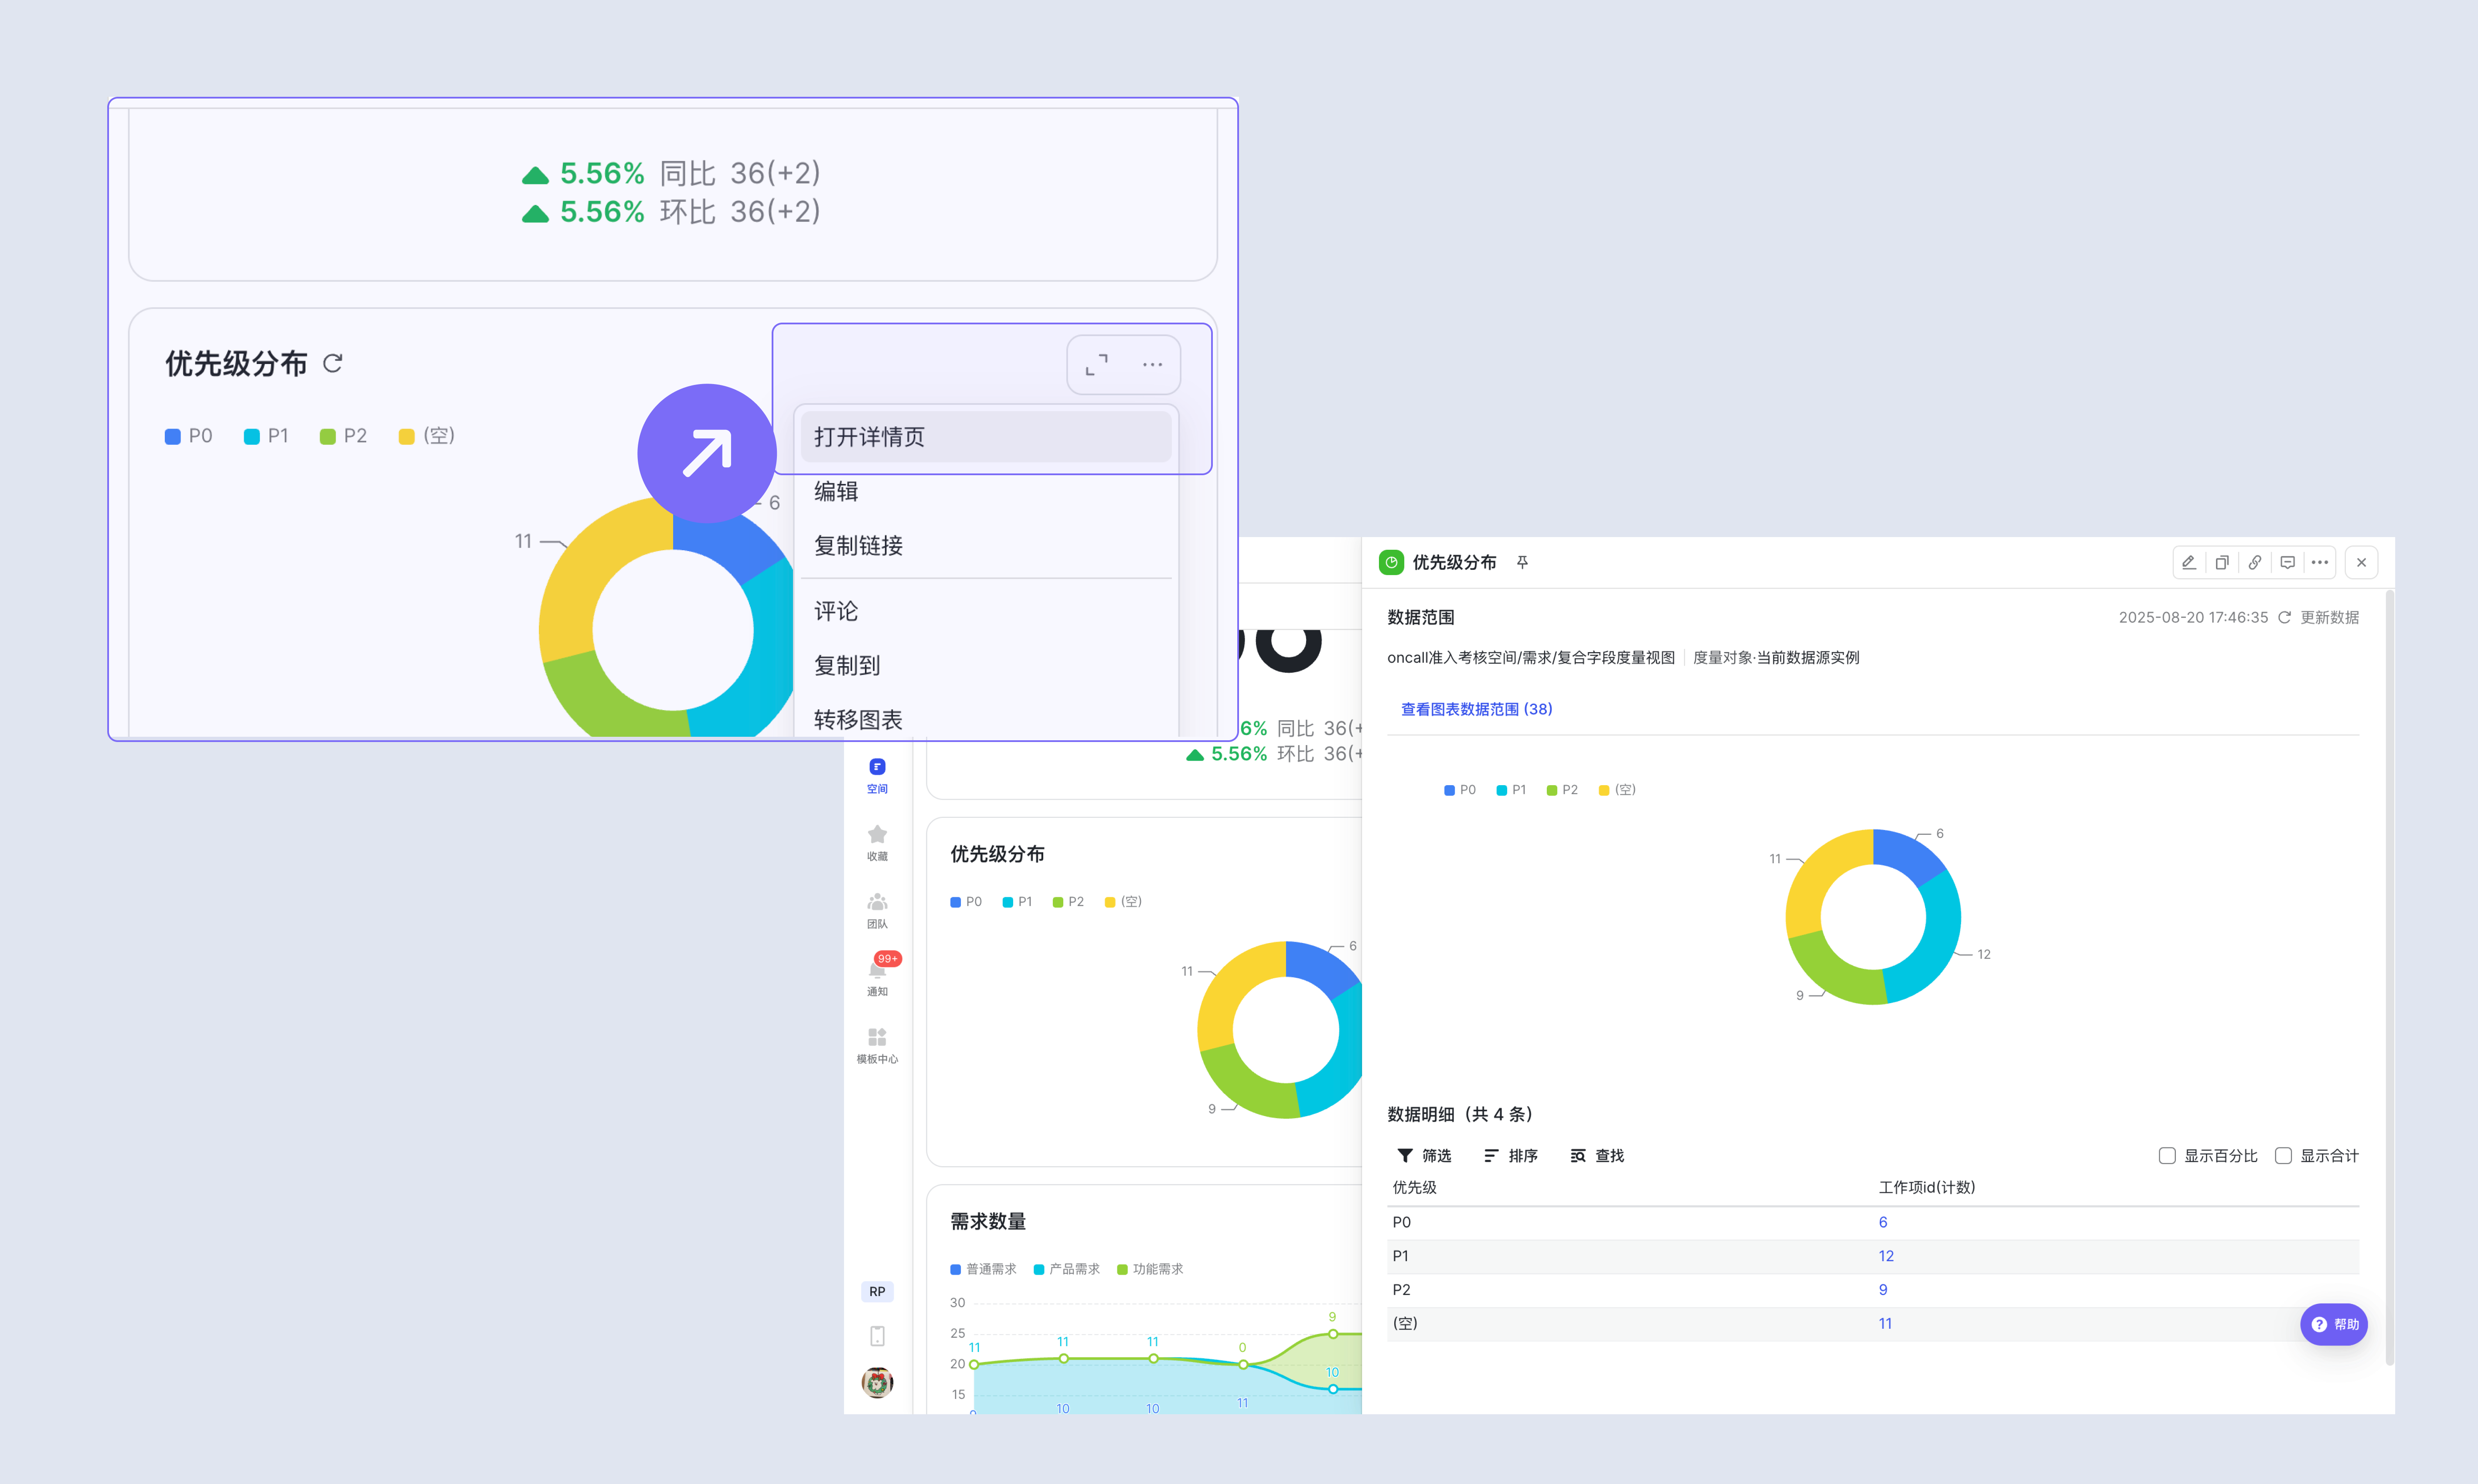
Task: Toggle the (空) legend in the detail panel chart
Action: click(1617, 790)
